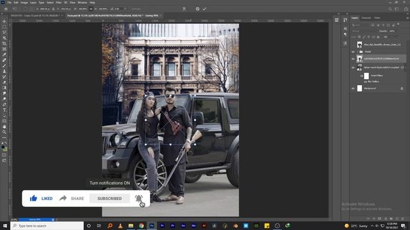Click the foreground color swatch
This screenshot has height=230, width=410.
coord(3,147)
